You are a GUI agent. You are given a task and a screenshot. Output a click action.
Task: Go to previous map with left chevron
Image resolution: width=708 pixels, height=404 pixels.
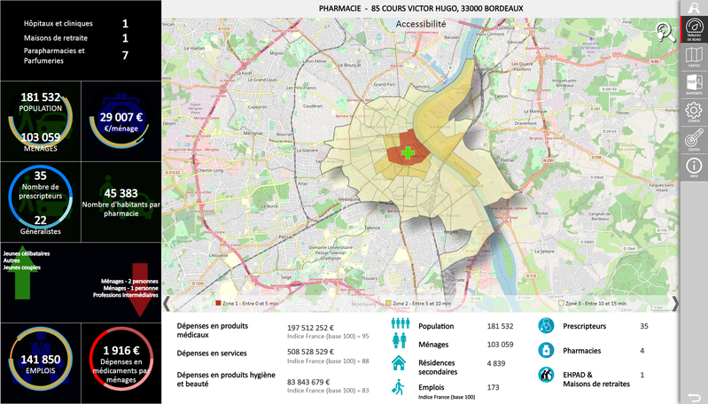(x=167, y=304)
